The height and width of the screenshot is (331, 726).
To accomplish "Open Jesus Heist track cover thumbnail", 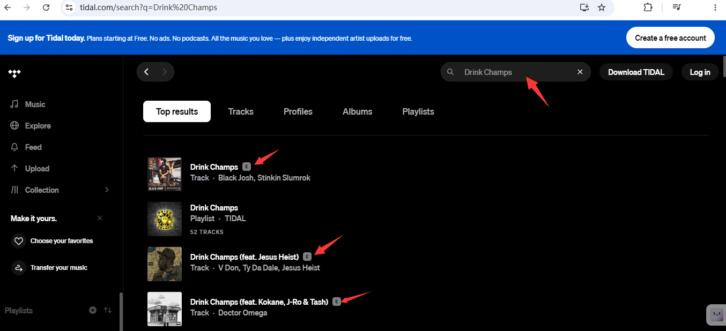I will click(x=165, y=264).
